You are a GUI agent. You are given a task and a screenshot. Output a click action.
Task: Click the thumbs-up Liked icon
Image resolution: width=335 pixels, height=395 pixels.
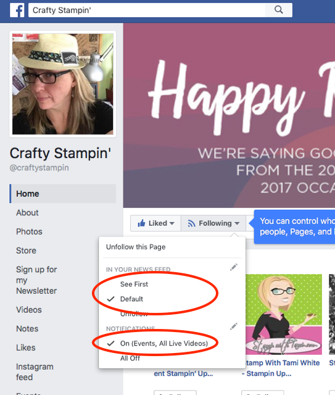pos(141,223)
